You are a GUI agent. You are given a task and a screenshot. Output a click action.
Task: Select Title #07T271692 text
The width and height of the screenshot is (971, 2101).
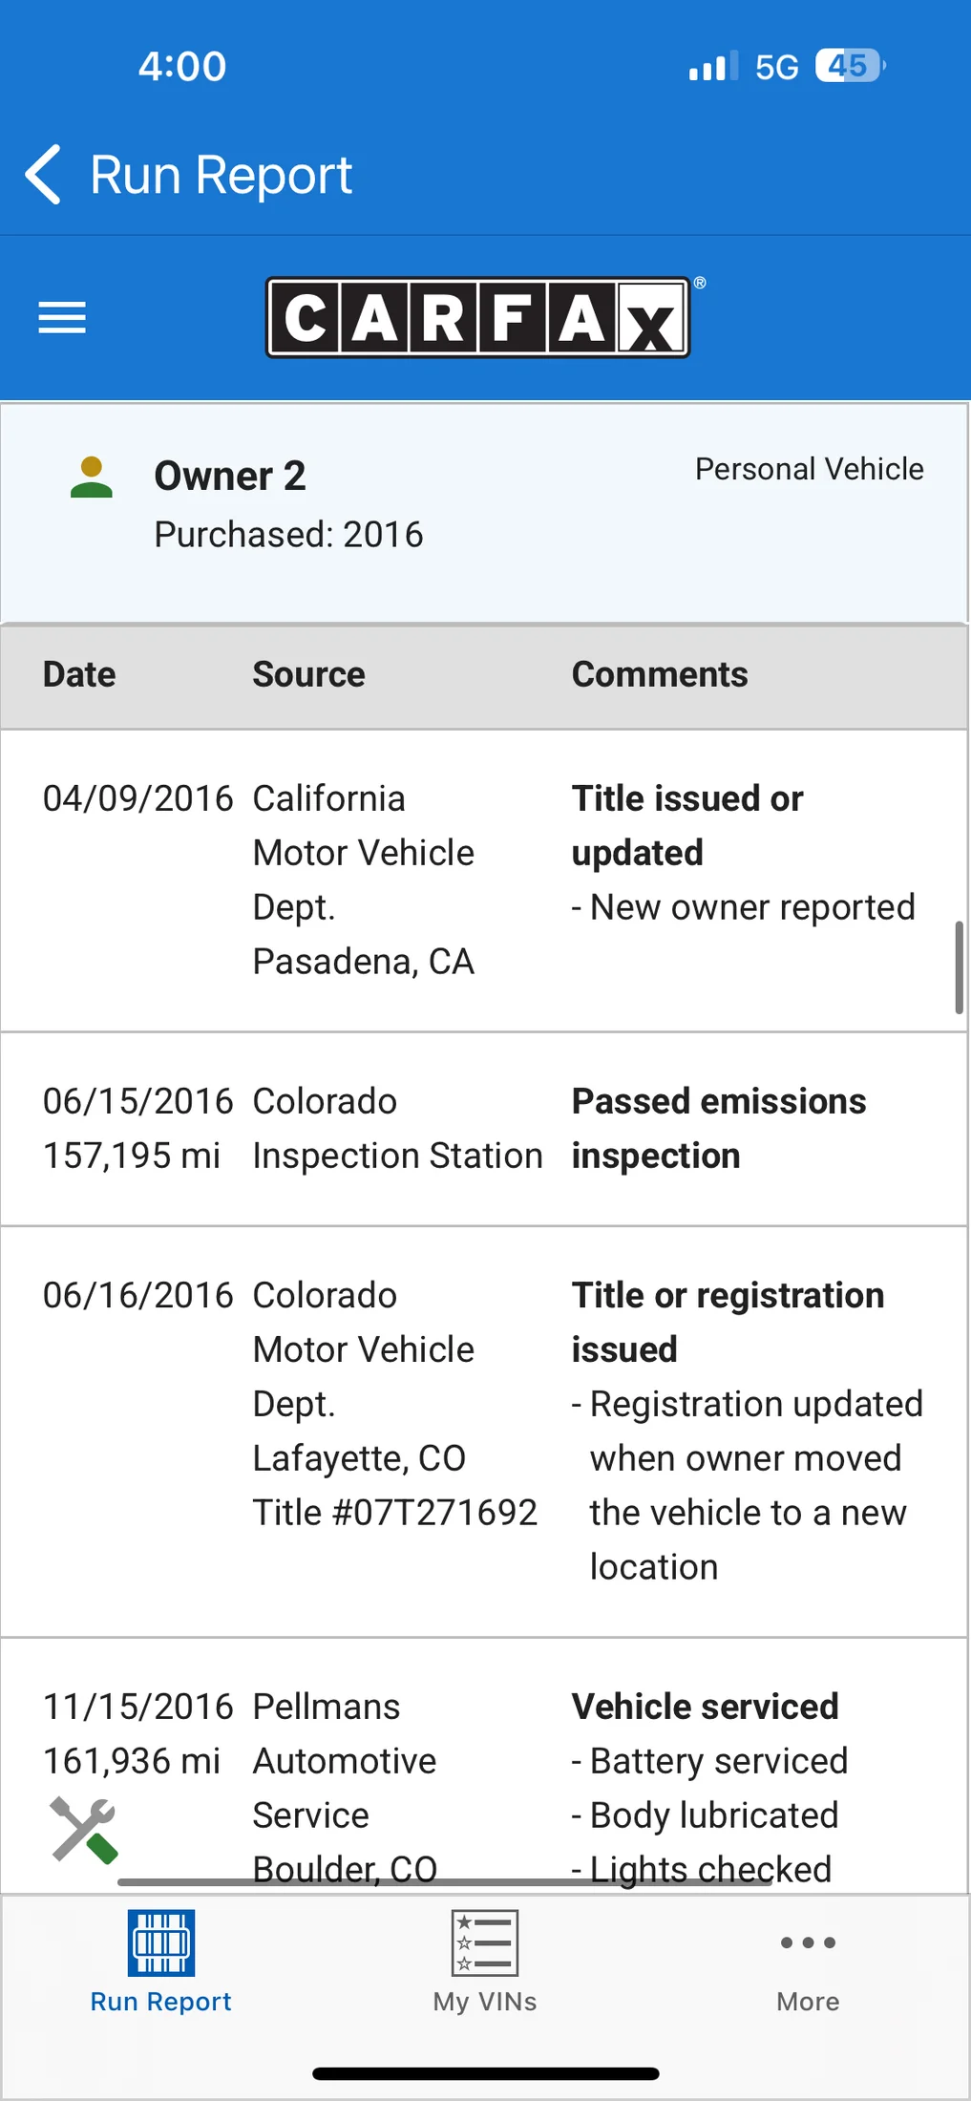click(394, 1513)
